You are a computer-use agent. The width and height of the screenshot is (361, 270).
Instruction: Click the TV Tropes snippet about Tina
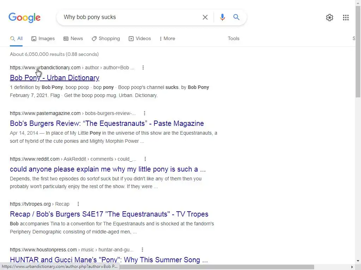[x=112, y=228]
